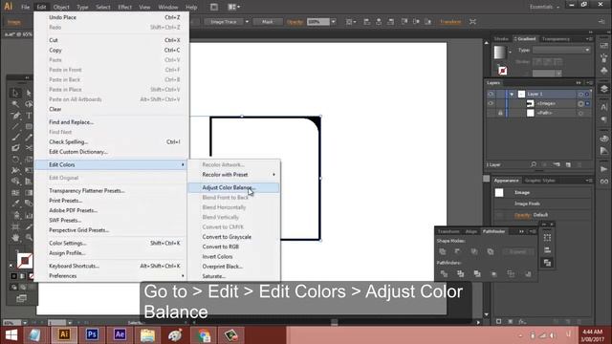Screen dimensions: 612x344
Task: Open Layers panel options menu
Action: point(589,83)
